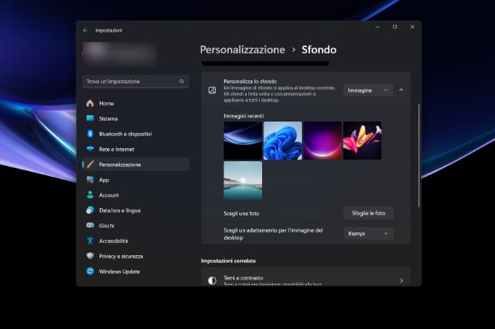This screenshot has height=329, width=495.
Task: Open the Account icon
Action: (x=90, y=195)
